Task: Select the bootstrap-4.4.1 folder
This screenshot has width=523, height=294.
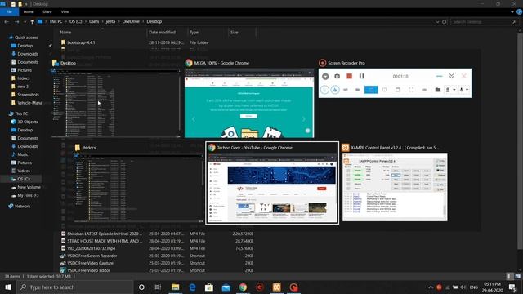Action: click(81, 42)
